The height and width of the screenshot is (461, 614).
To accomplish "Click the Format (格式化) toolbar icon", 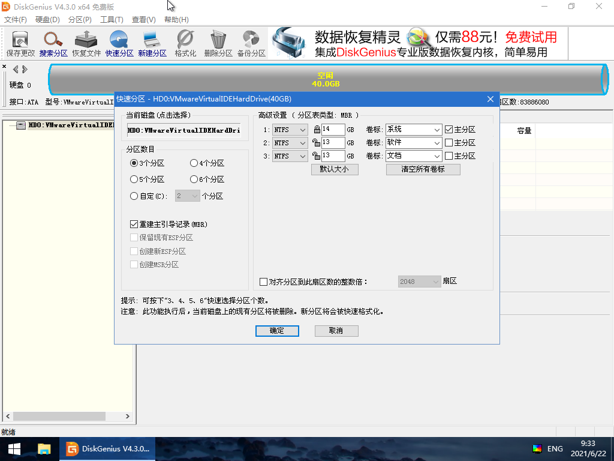I will 185,43.
